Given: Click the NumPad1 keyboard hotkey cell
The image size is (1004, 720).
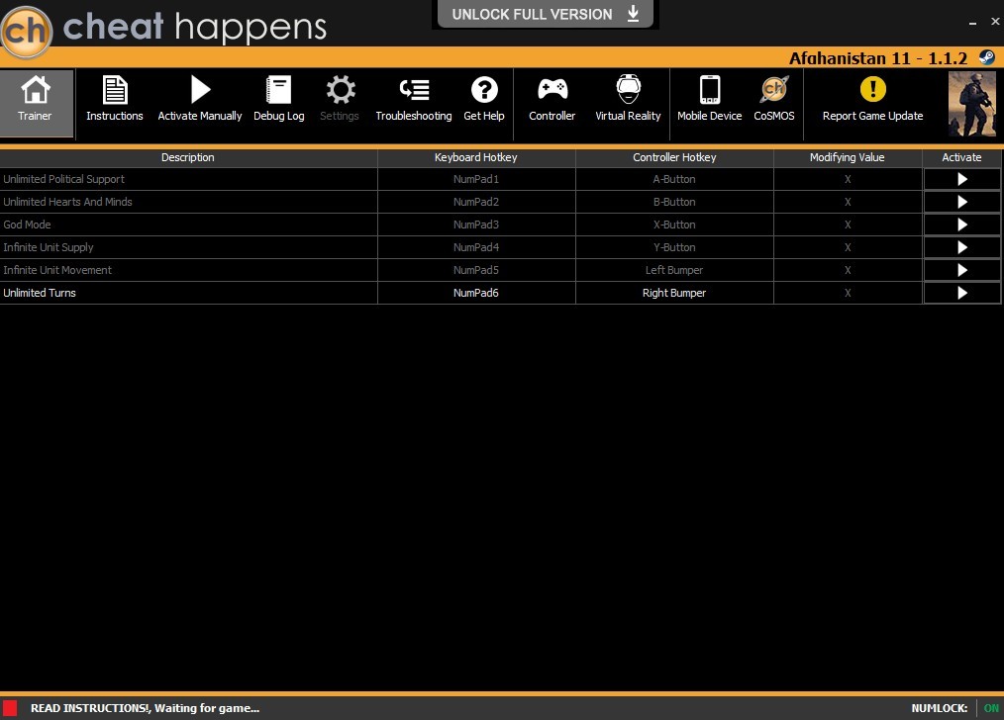Looking at the screenshot, I should (476, 180).
